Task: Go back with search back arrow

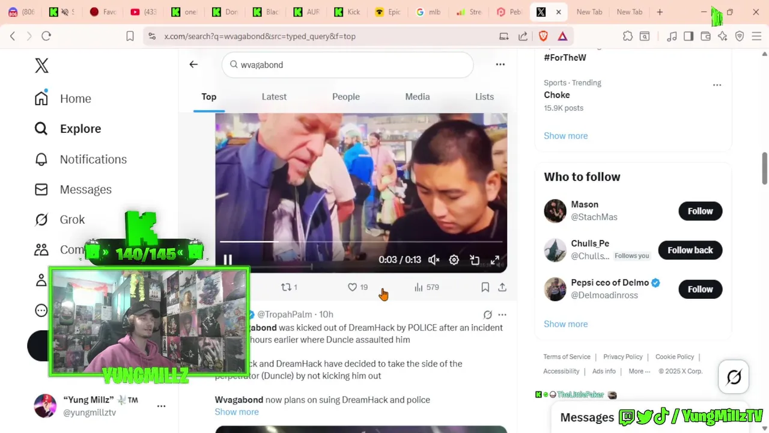Action: point(193,64)
